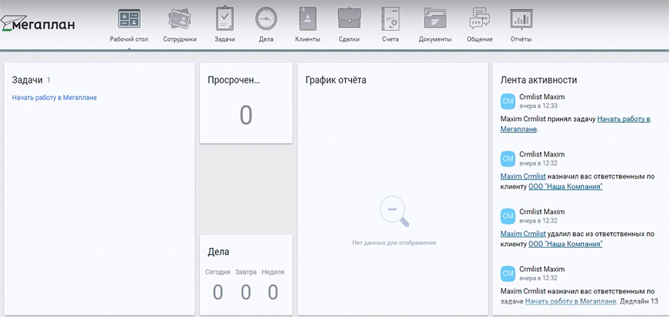Click the Мегаплан logo
669x317 pixels.
click(40, 25)
